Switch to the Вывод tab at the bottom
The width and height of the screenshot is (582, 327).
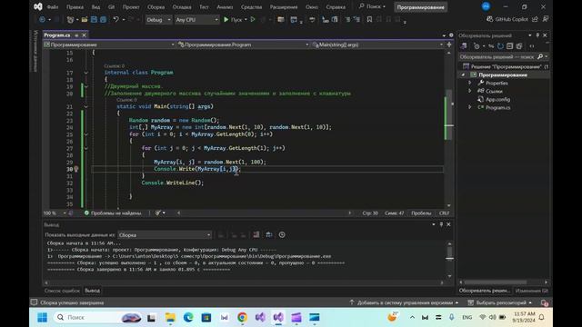tap(92, 291)
